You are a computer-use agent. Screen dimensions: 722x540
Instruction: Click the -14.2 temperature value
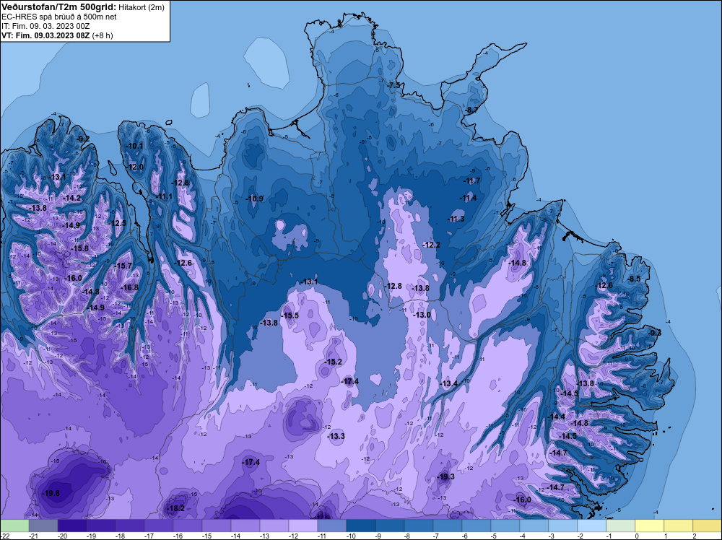point(72,198)
